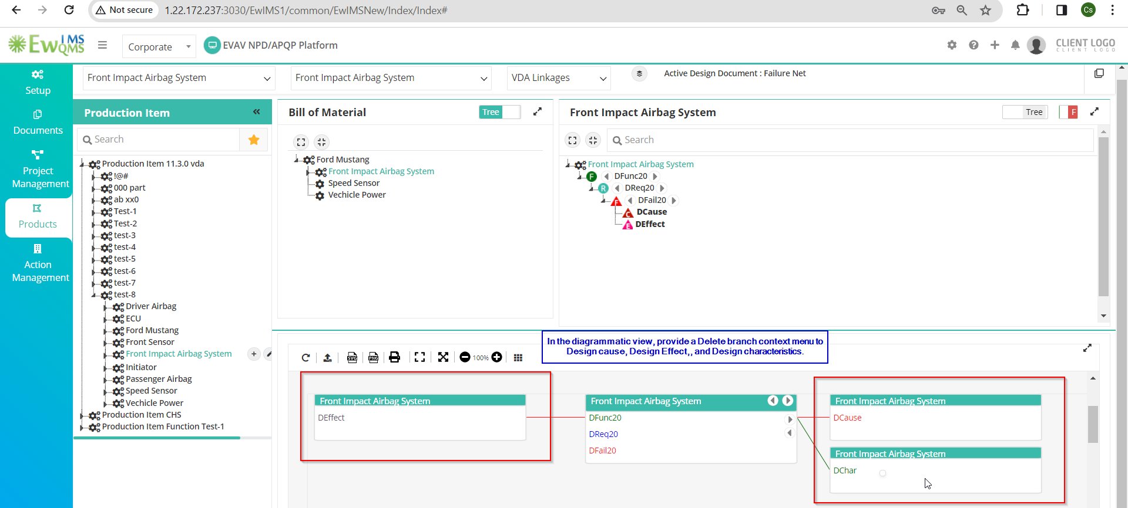
Task: Open the second Front Impact Airbag System dropdown
Action: pyautogui.click(x=391, y=78)
